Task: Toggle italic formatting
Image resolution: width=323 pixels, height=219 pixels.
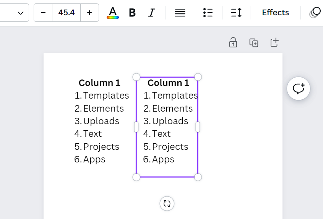Action: coord(151,13)
